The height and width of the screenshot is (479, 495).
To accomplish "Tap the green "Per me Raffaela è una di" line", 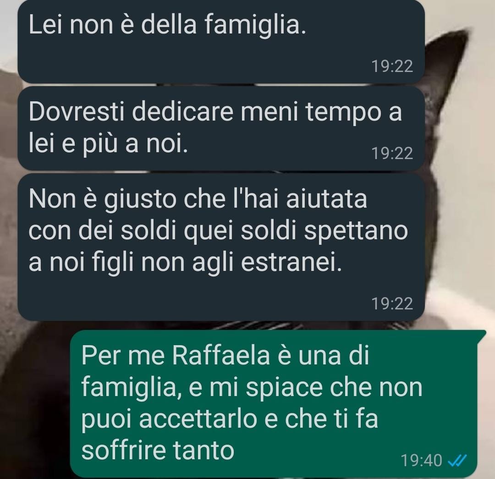I will [225, 356].
